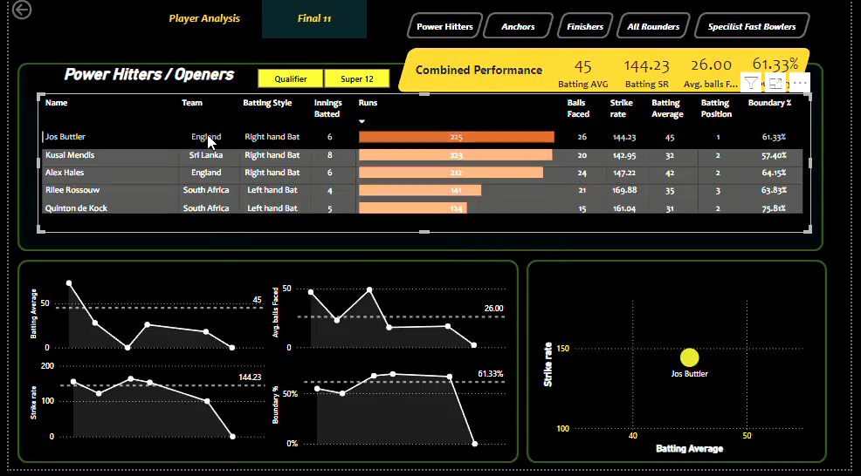Click the Runs column sort arrow

[362, 121]
